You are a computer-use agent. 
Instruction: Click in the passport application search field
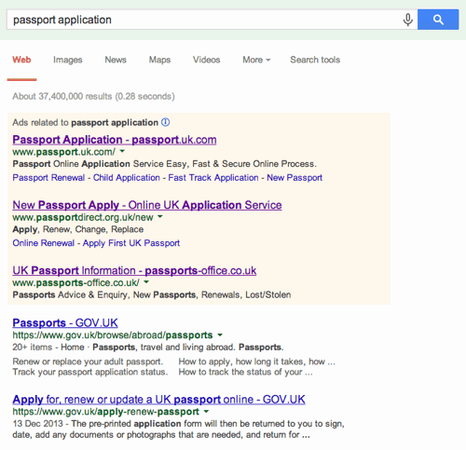coord(205,20)
